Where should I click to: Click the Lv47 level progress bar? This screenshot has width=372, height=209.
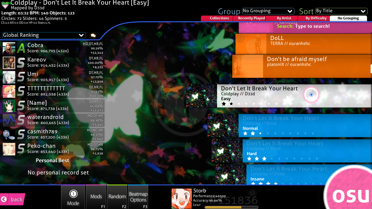[x=231, y=207]
